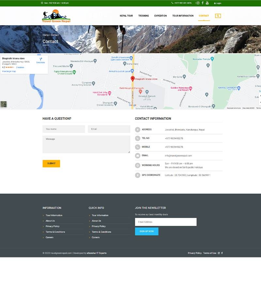The image size is (261, 290).
Task: Open the Trekking menu
Action: tap(144, 16)
